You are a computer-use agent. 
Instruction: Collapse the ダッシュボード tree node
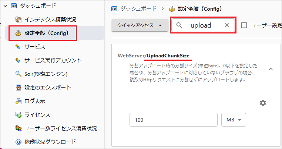pos(5,6)
